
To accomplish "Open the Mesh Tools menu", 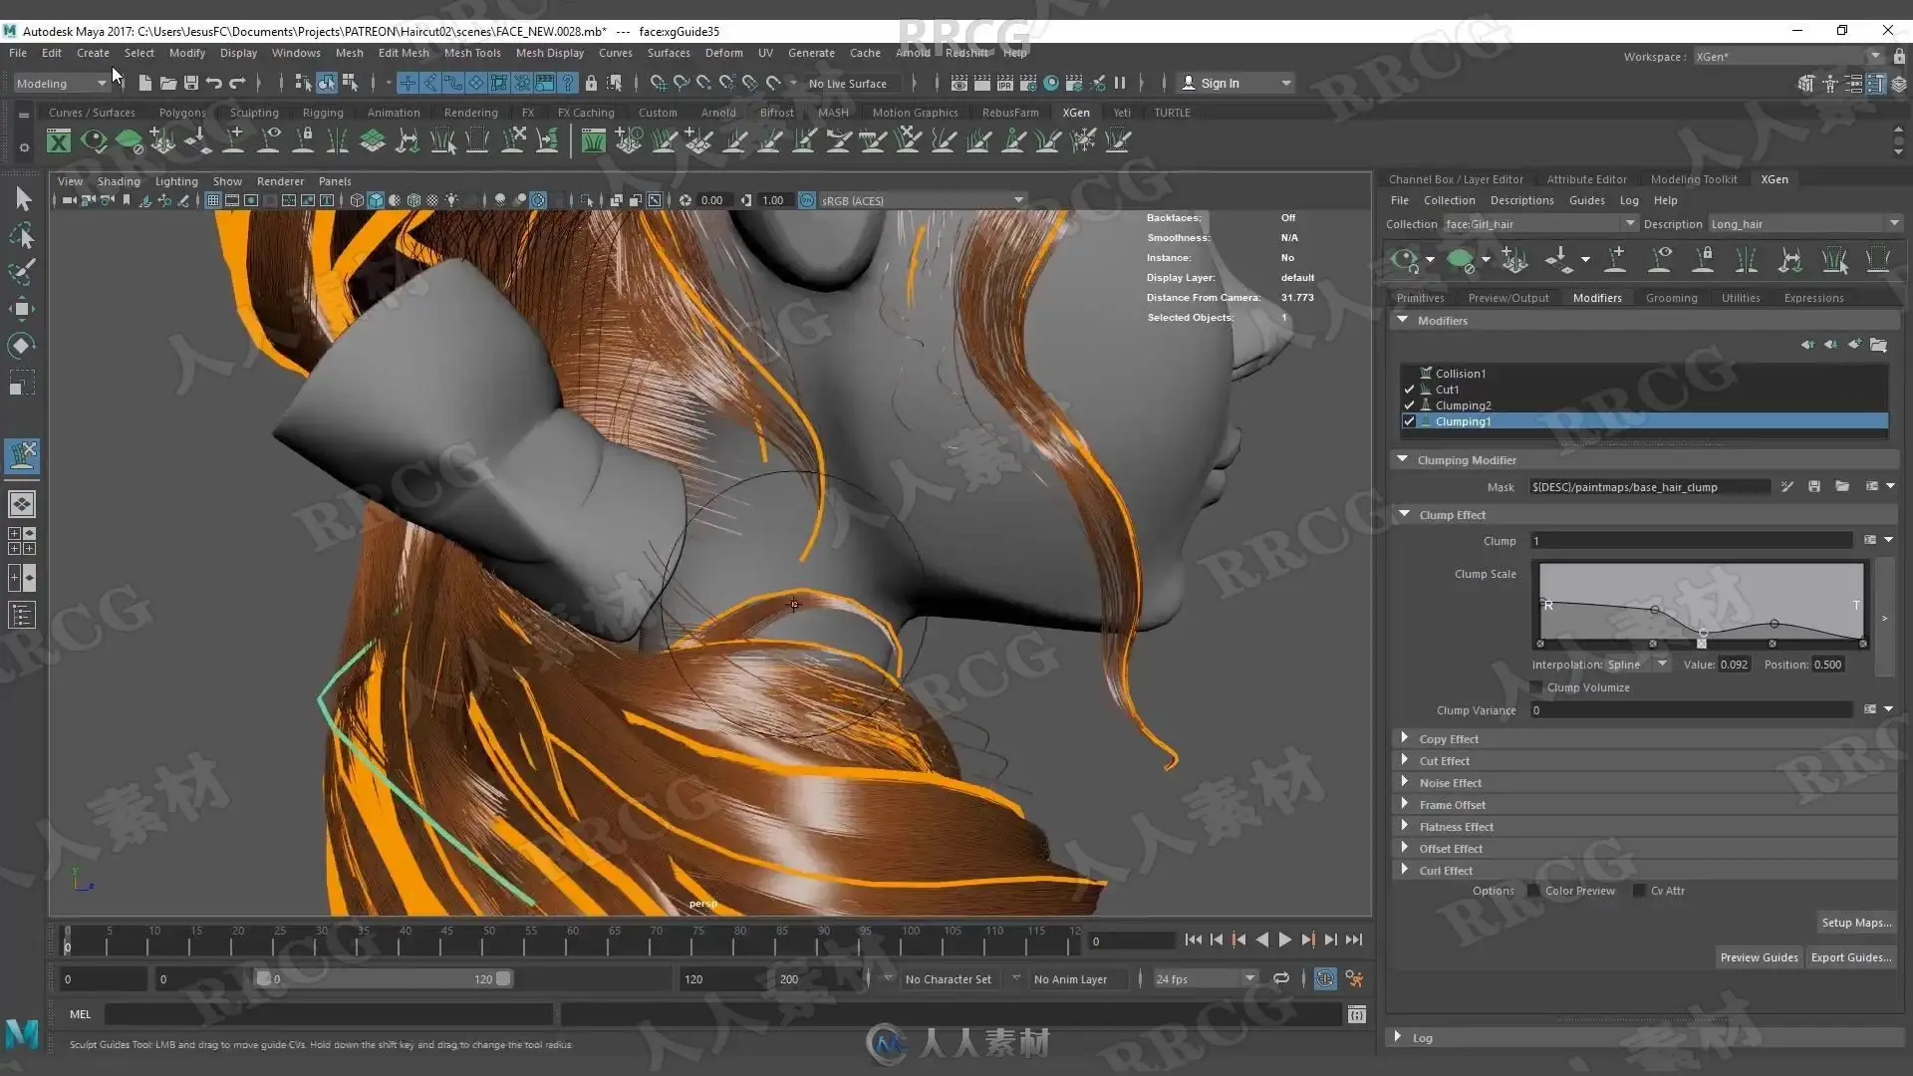I will (x=471, y=53).
